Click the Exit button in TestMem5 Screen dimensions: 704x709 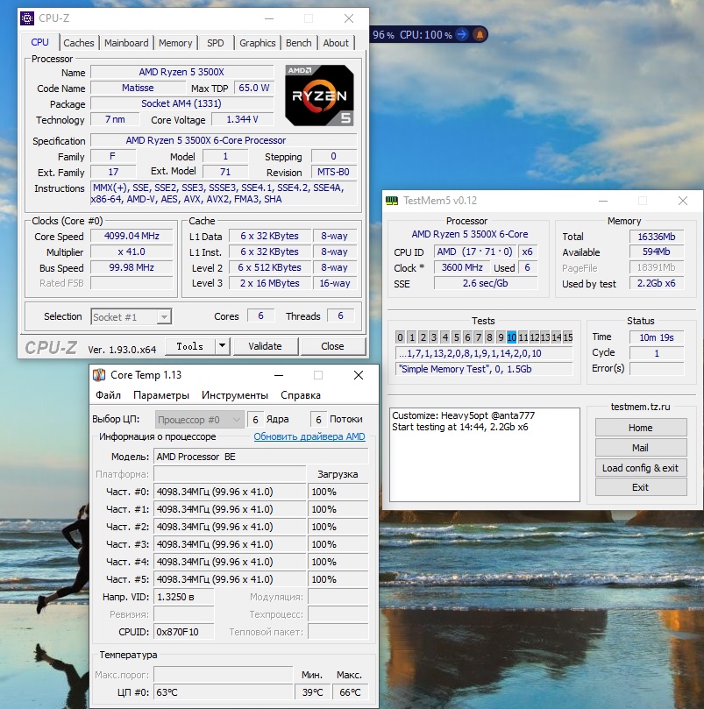641,487
